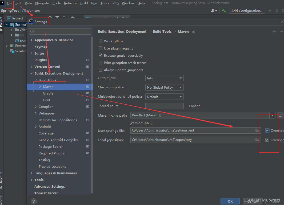Click the project-scope icon on Coverage row
Screen dimensions: 284x205
[88, 133]
